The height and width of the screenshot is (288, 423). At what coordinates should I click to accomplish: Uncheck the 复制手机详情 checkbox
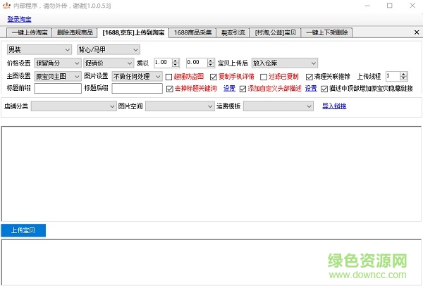[214, 77]
